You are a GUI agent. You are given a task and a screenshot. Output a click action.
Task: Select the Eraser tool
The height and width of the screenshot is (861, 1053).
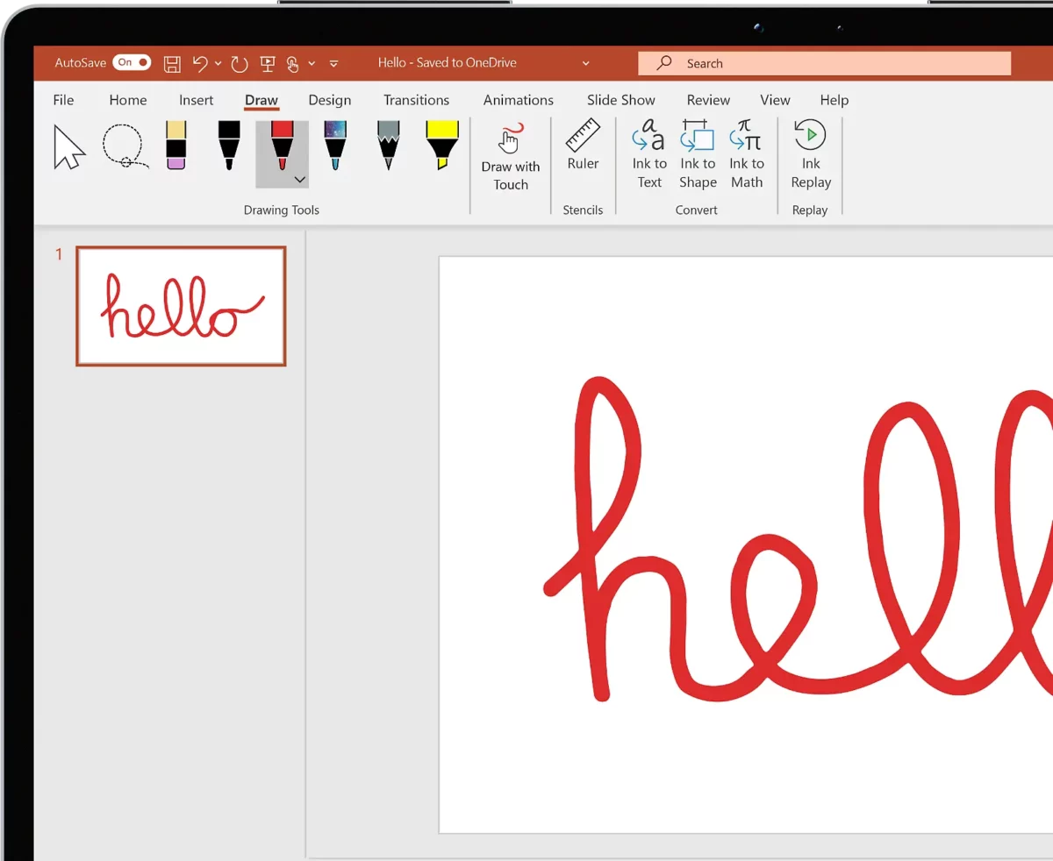(175, 146)
